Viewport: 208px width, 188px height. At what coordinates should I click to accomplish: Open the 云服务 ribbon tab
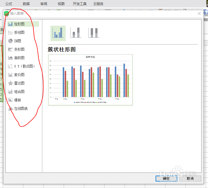tap(98, 4)
